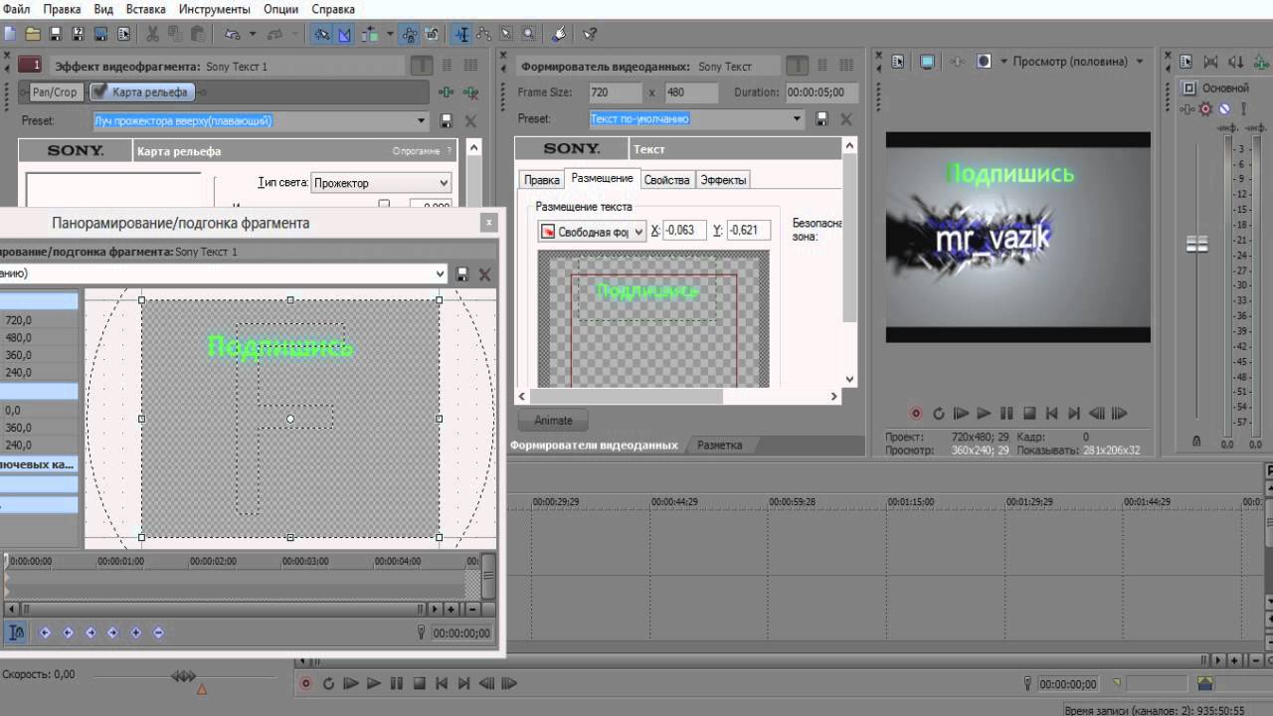Click the main transport Record button
Viewport: 1273px width, 716px height.
pyautogui.click(x=305, y=683)
